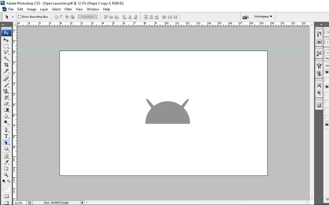329x205 pixels.
Task: Open the Select menu
Action: tap(56, 9)
